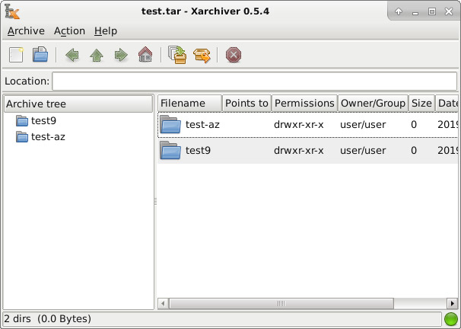Click the New archive icon
This screenshot has width=461, height=329.
click(x=16, y=55)
